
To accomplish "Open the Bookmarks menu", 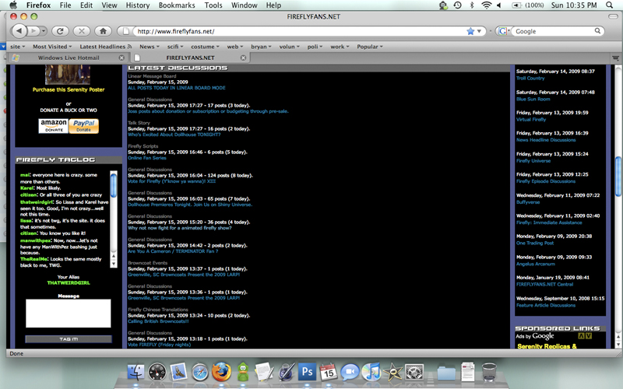I will [x=177, y=5].
